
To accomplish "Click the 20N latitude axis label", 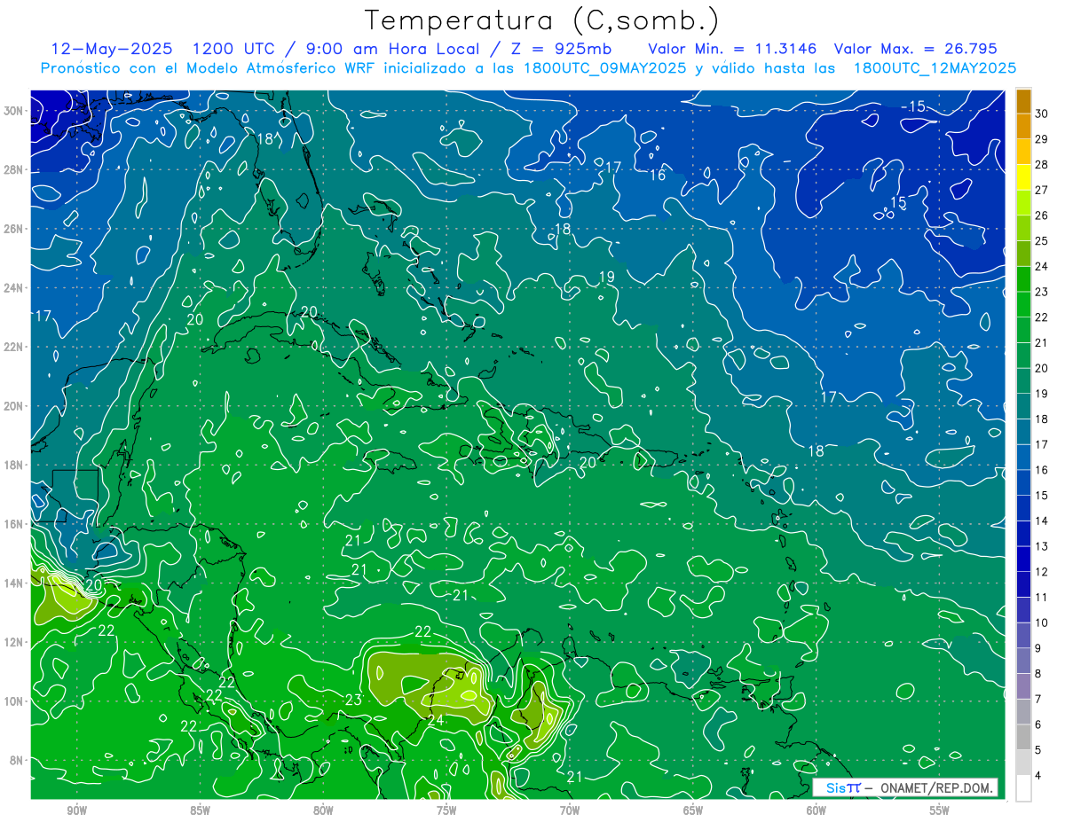I will tap(13, 406).
